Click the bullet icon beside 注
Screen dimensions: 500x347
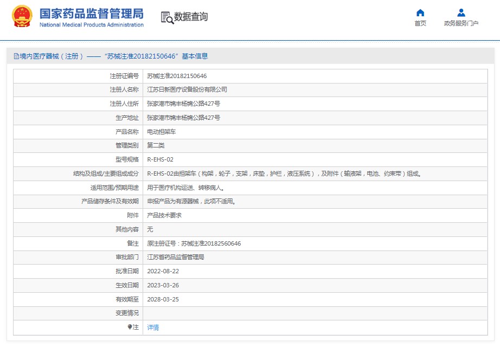point(130,327)
